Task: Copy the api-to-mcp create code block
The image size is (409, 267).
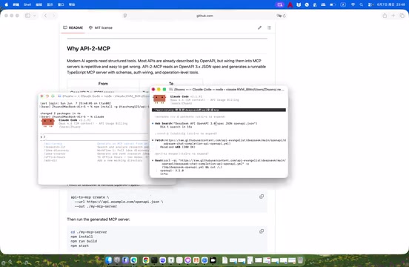Action: (262, 197)
